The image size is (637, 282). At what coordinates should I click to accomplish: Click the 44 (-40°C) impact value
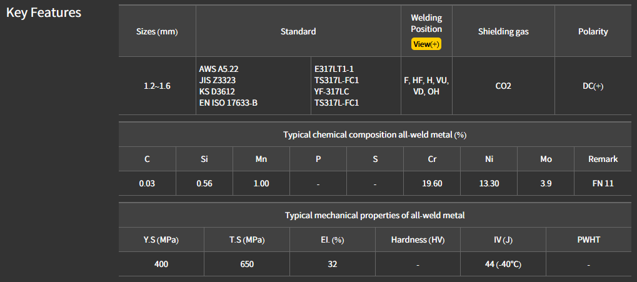click(503, 264)
